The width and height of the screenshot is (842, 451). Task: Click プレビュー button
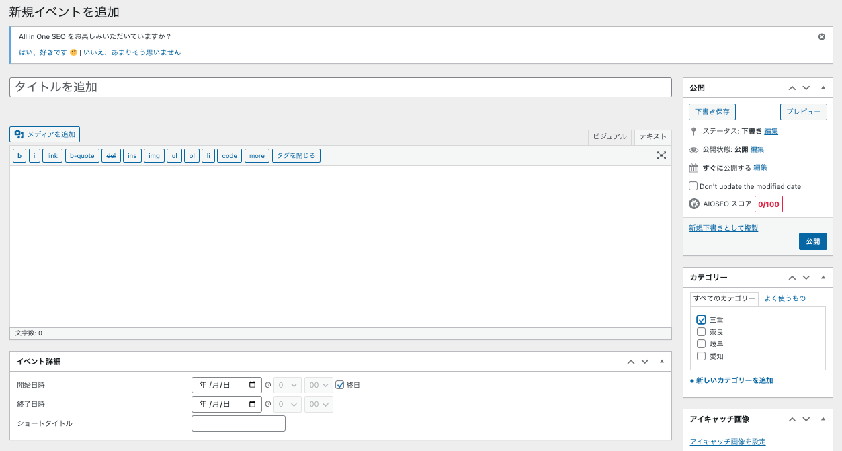tap(804, 112)
